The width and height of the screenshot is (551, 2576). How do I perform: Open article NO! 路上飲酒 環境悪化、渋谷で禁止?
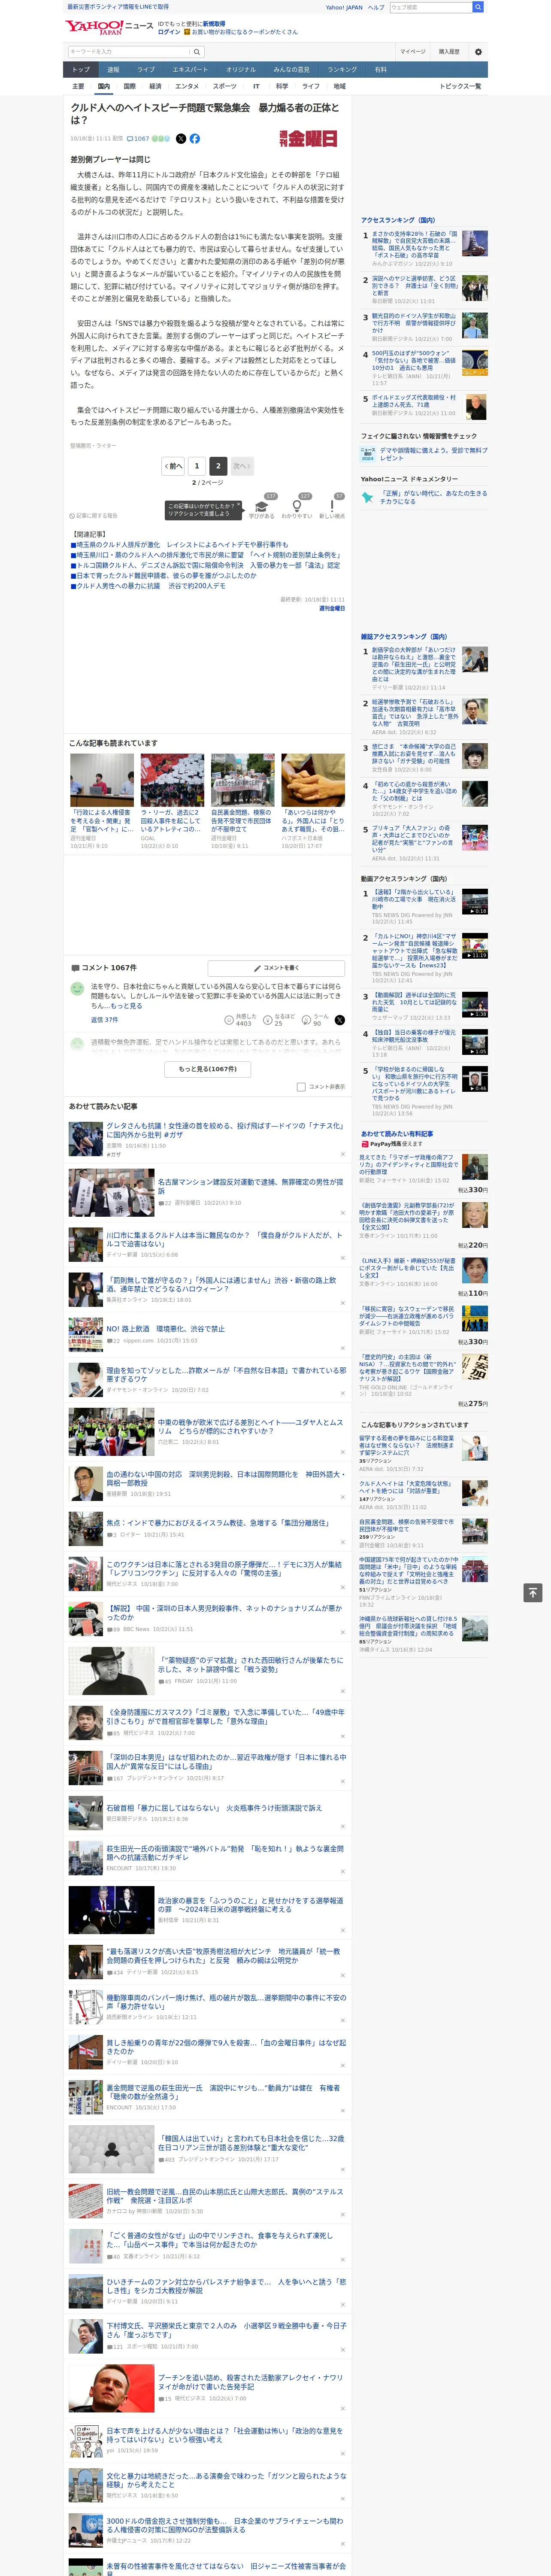click(165, 1329)
